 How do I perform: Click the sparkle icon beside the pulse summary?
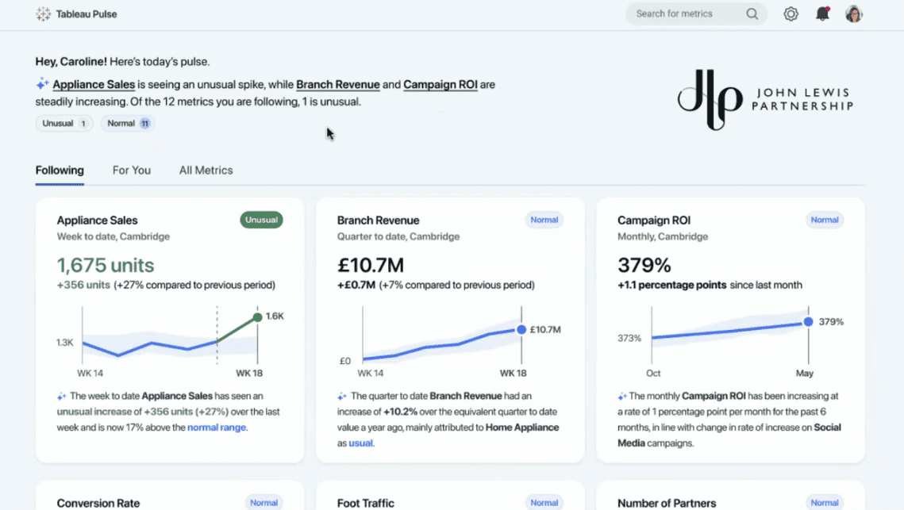(42, 84)
